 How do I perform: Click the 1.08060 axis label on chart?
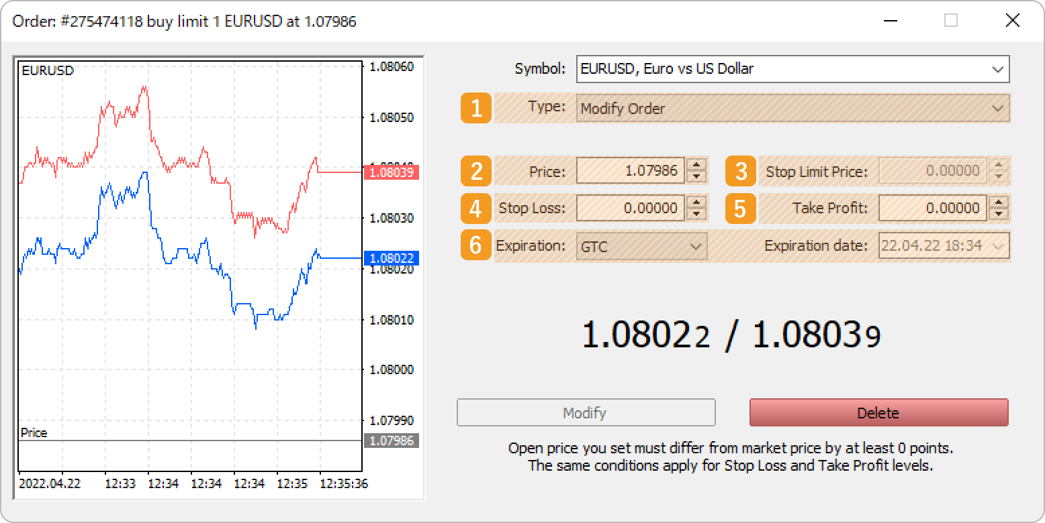click(392, 66)
